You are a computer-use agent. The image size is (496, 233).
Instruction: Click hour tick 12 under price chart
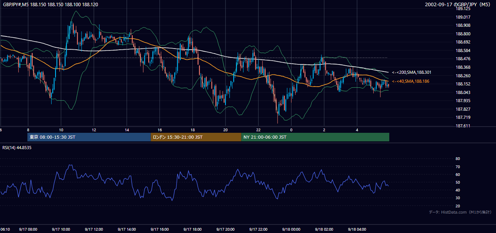click(x=94, y=130)
